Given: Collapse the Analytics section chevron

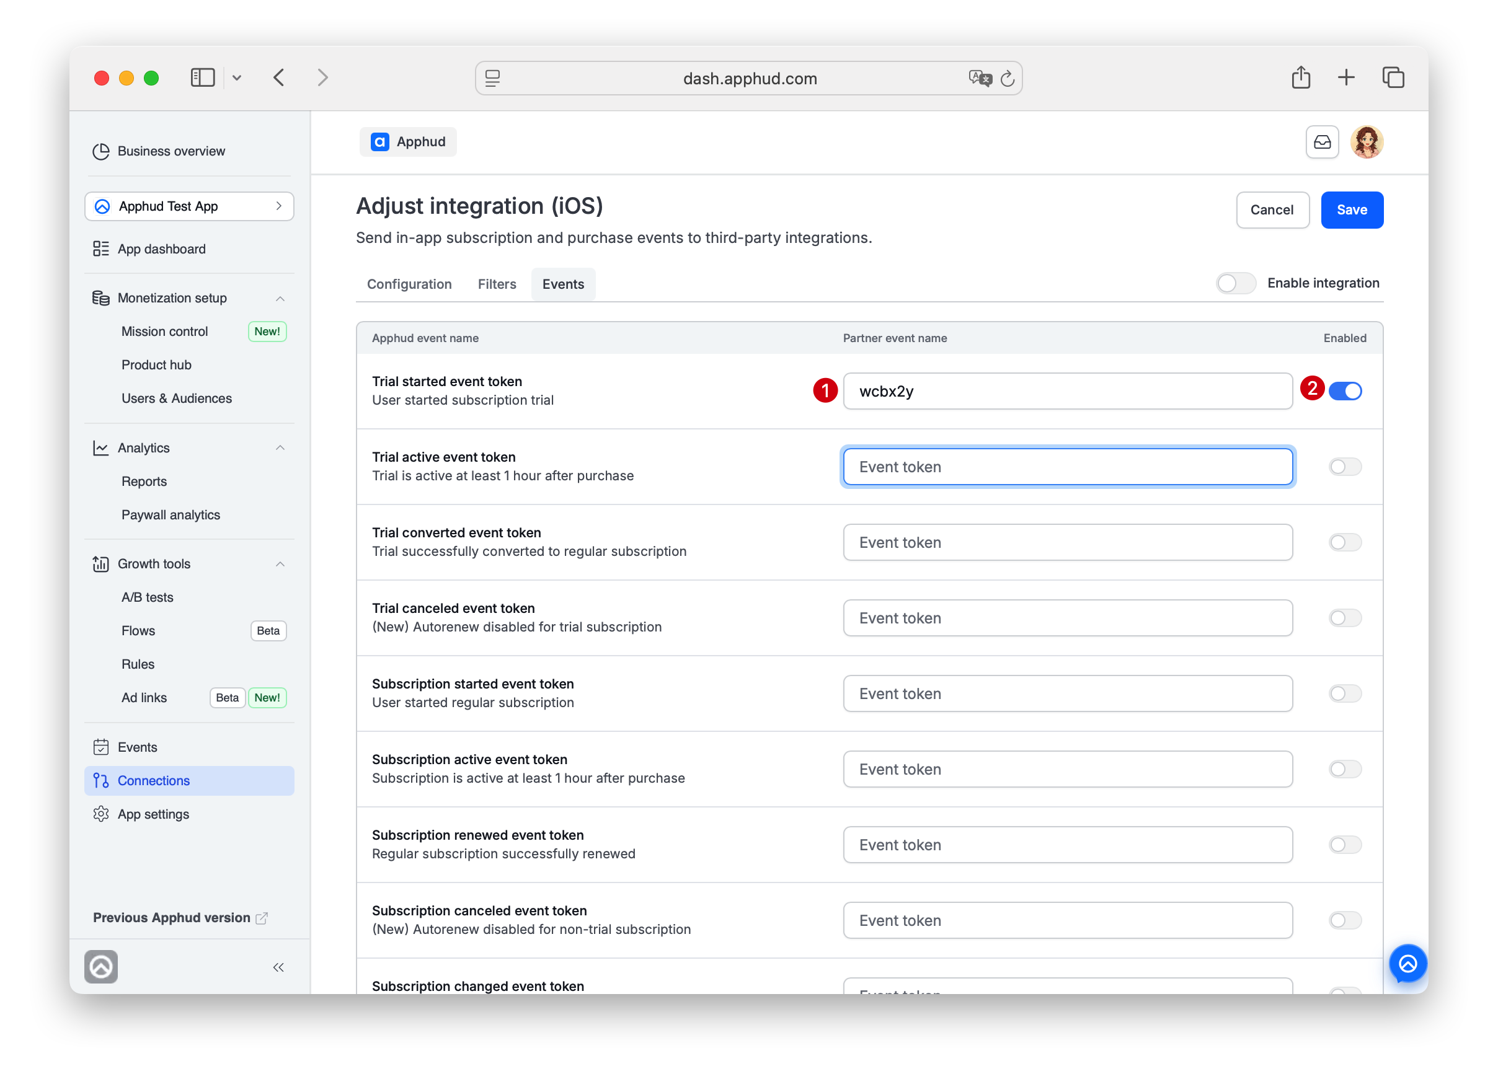Looking at the screenshot, I should coord(280,448).
